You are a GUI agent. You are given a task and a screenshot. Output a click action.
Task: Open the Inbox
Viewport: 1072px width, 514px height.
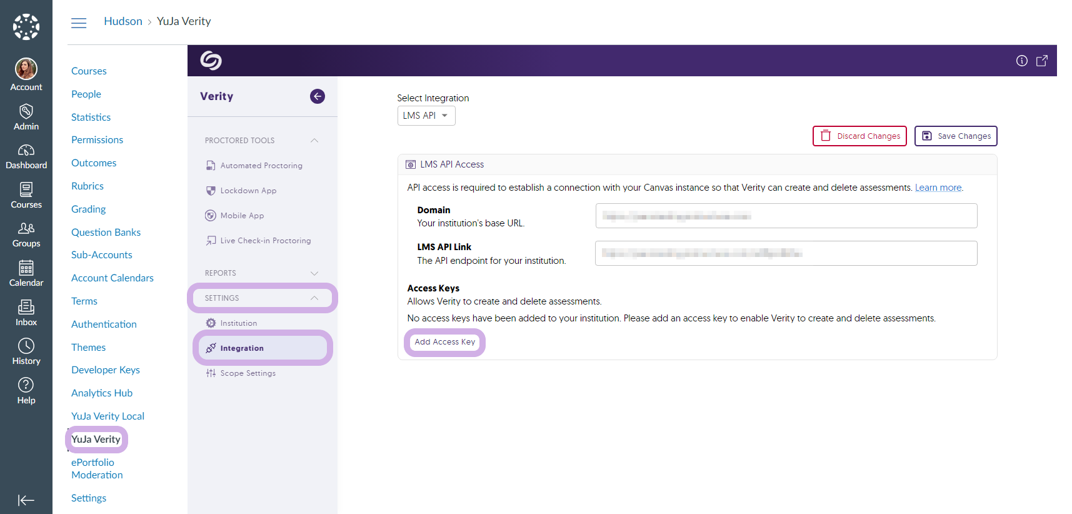(x=26, y=313)
